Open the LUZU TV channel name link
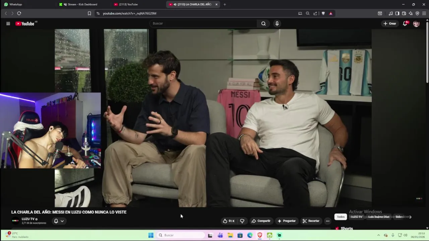Image resolution: width=429 pixels, height=241 pixels. point(28,219)
